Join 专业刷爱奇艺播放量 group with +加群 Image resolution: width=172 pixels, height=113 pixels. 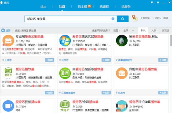coord(49,60)
